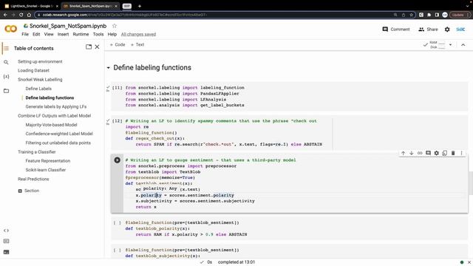
Task: Open the Table of contents sidebar icon
Action: click(6, 48)
